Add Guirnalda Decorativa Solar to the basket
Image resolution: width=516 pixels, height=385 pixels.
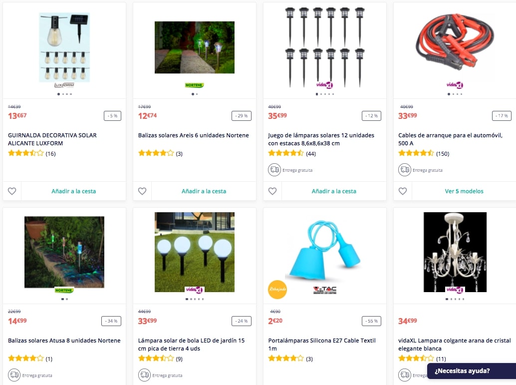(74, 191)
